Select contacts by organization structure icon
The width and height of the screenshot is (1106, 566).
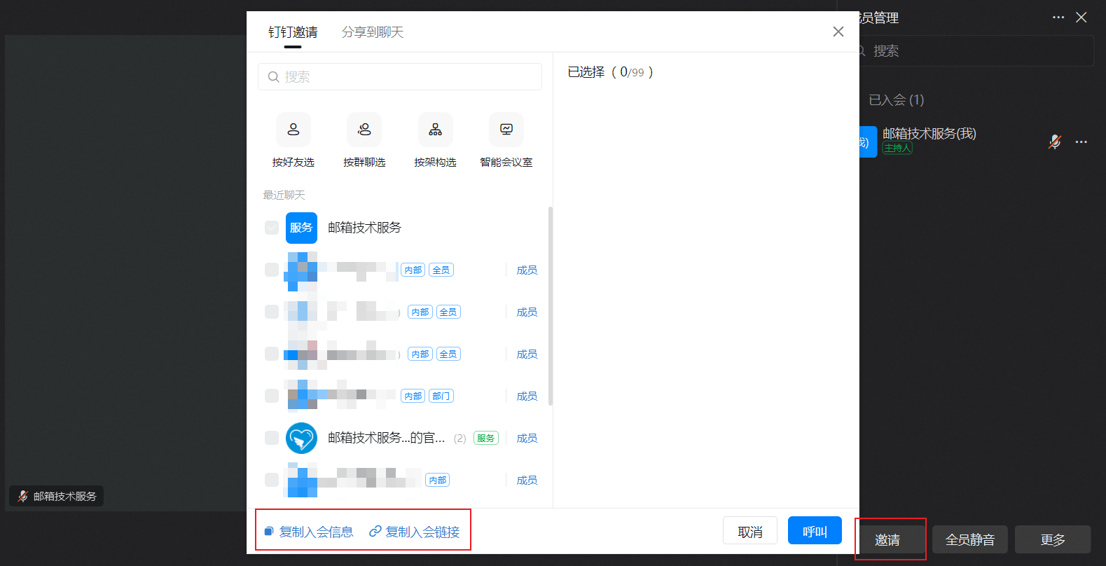pyautogui.click(x=436, y=130)
